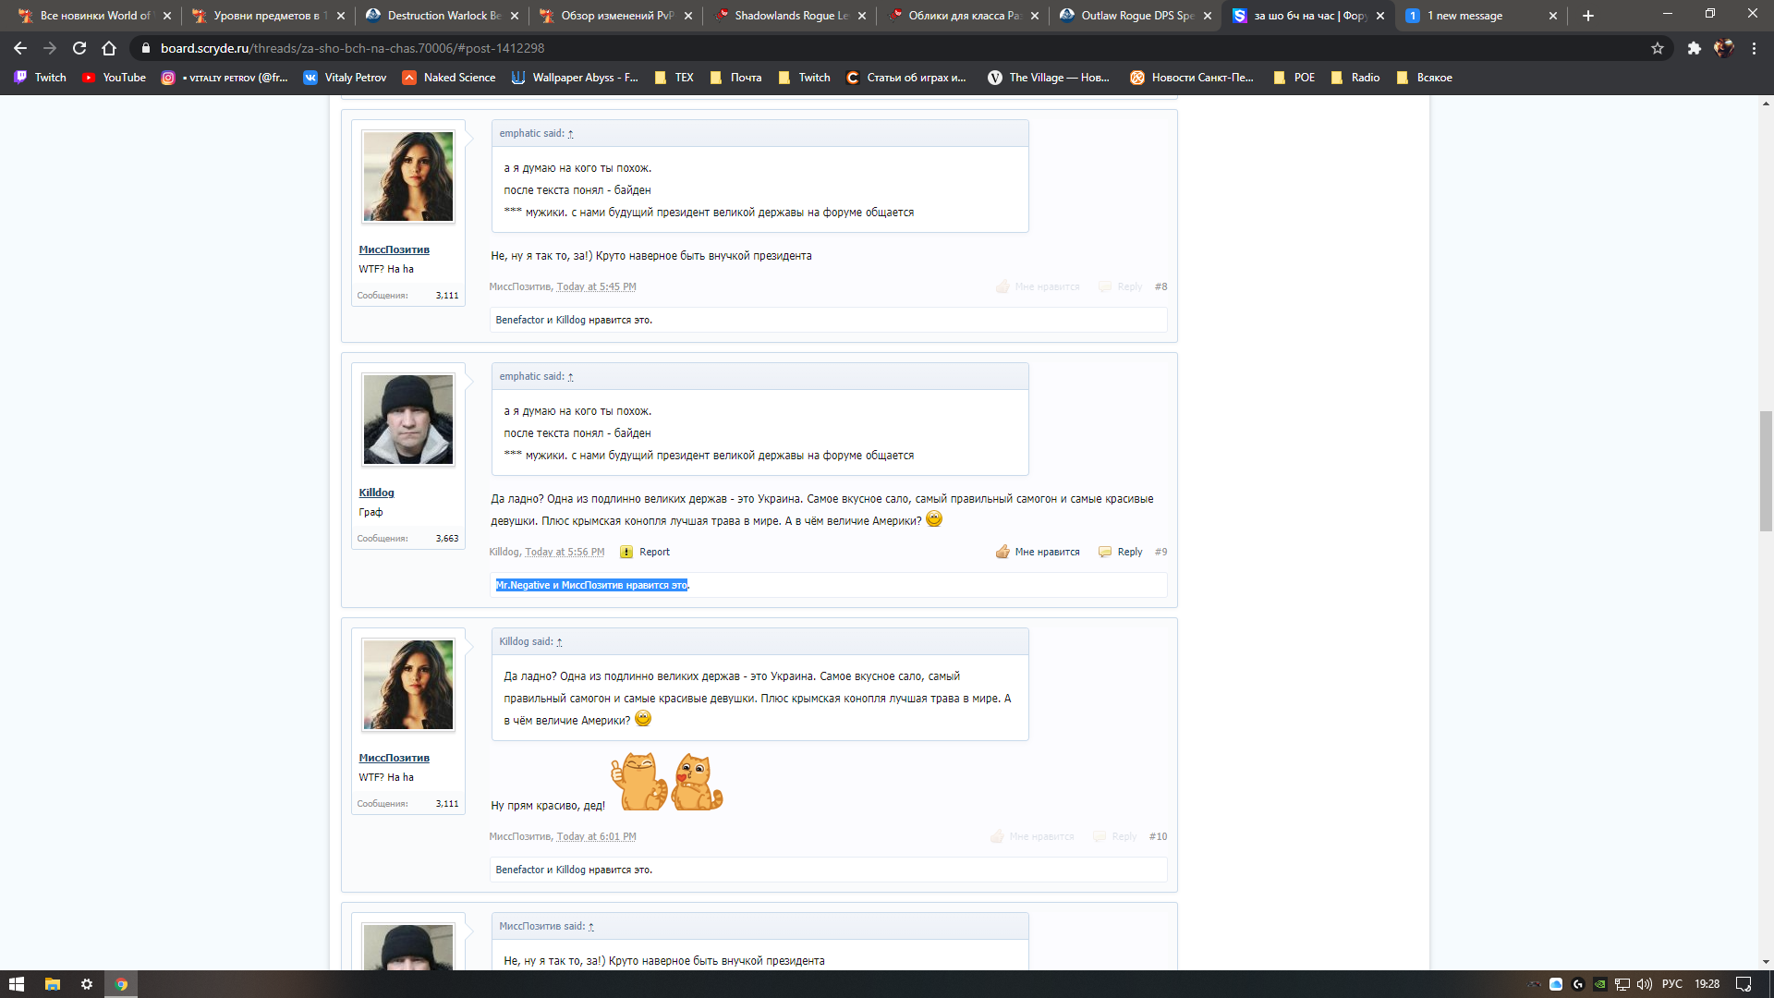Bookmark this page with star icon
This screenshot has height=998, width=1774.
click(1658, 48)
